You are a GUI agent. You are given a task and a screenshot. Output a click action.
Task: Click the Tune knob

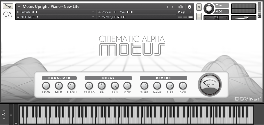(x=209, y=9)
